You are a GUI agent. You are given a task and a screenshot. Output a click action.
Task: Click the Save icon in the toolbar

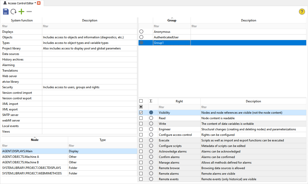pos(6,11)
